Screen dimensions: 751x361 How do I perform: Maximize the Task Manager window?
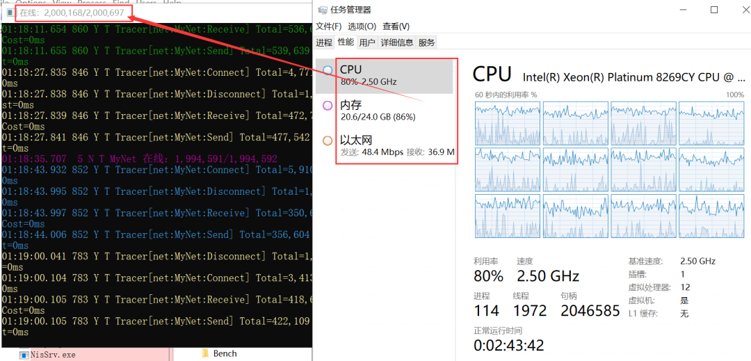[713, 10]
